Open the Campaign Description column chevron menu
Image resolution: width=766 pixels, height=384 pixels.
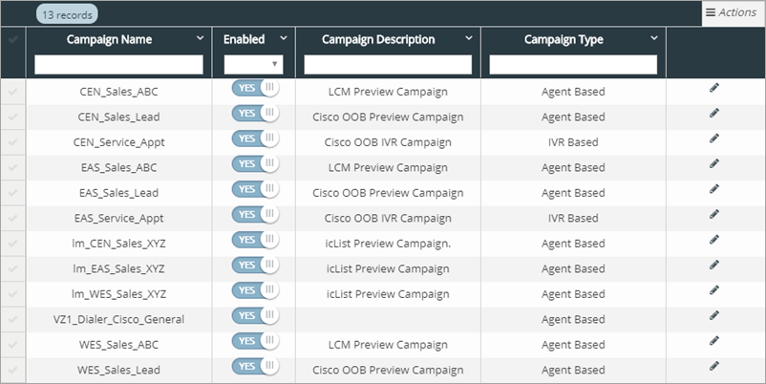click(x=469, y=39)
